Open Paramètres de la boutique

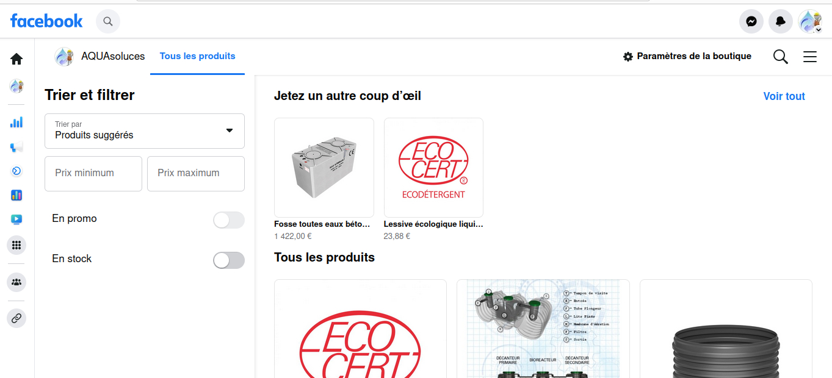687,56
